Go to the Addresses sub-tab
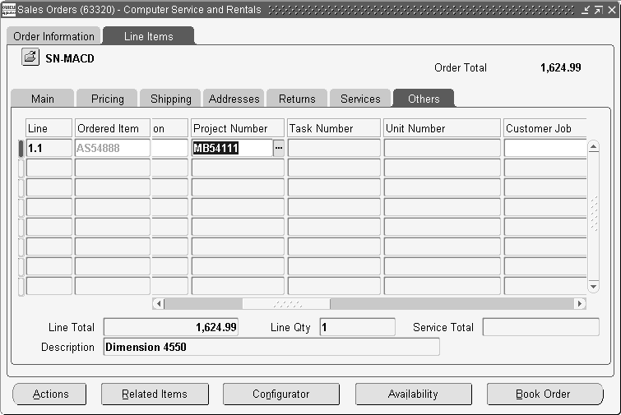621x415 pixels. click(234, 98)
